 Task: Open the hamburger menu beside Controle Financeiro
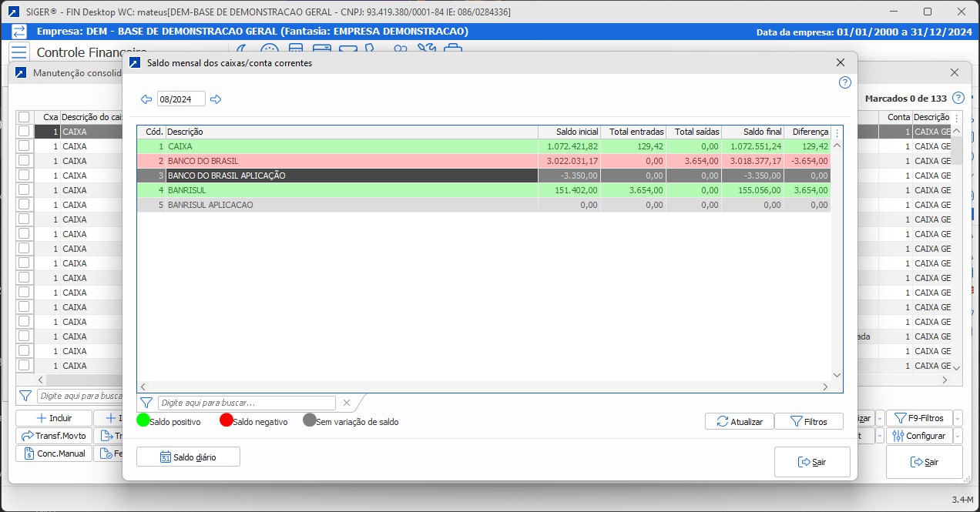(x=20, y=52)
